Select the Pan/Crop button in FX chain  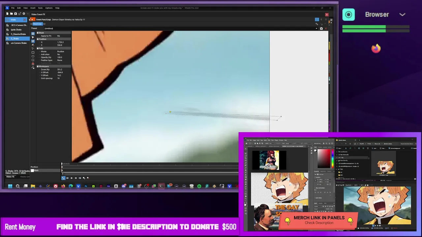coord(38,24)
